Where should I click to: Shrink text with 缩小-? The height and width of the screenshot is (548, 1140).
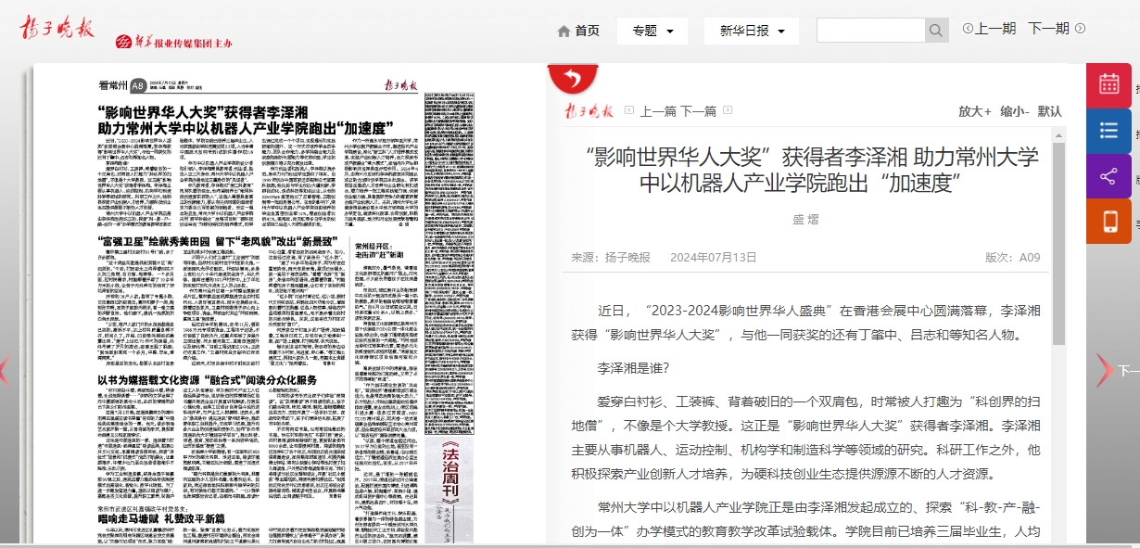pyautogui.click(x=1015, y=110)
